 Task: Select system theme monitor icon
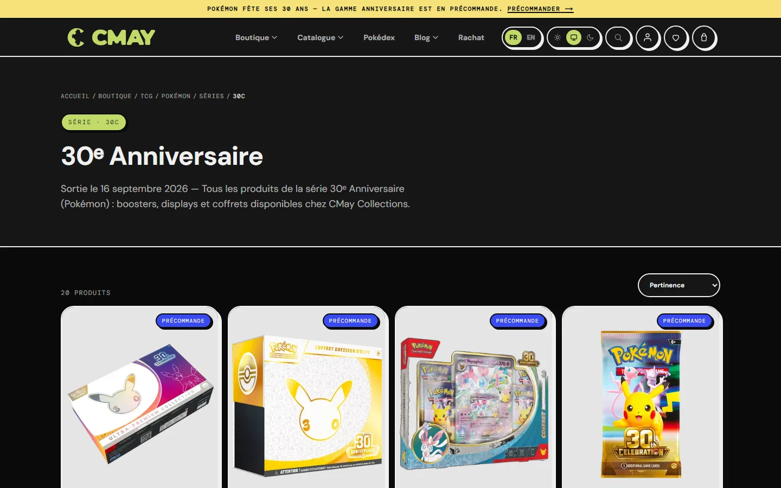[x=574, y=37]
